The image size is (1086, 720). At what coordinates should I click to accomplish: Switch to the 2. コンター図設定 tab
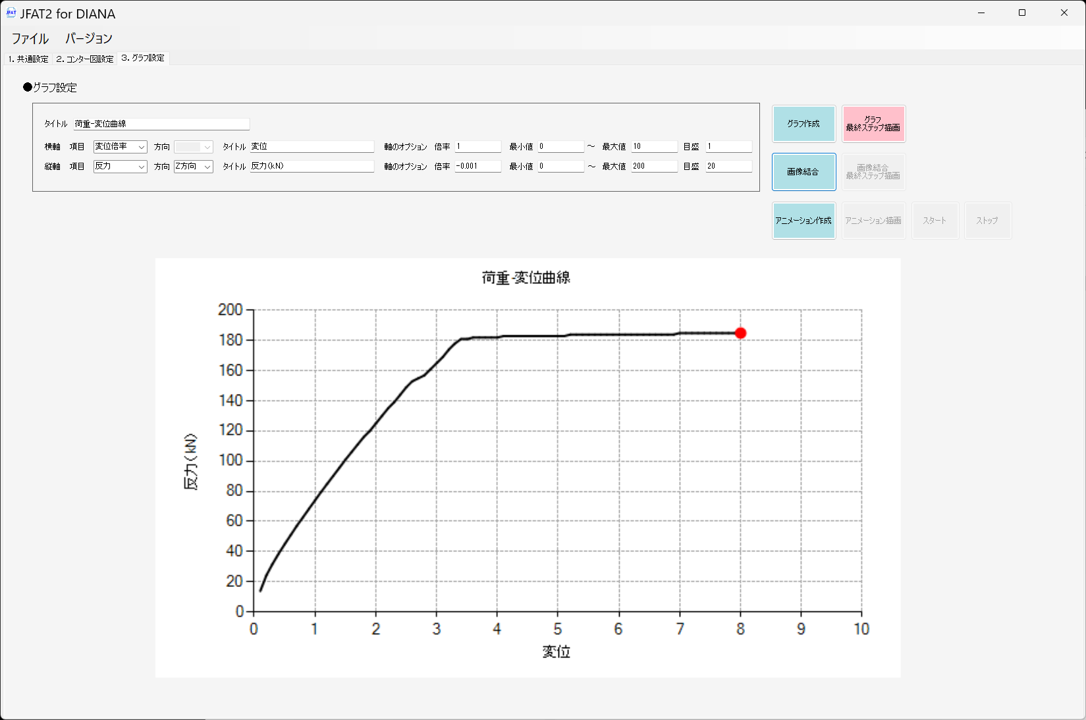[85, 59]
